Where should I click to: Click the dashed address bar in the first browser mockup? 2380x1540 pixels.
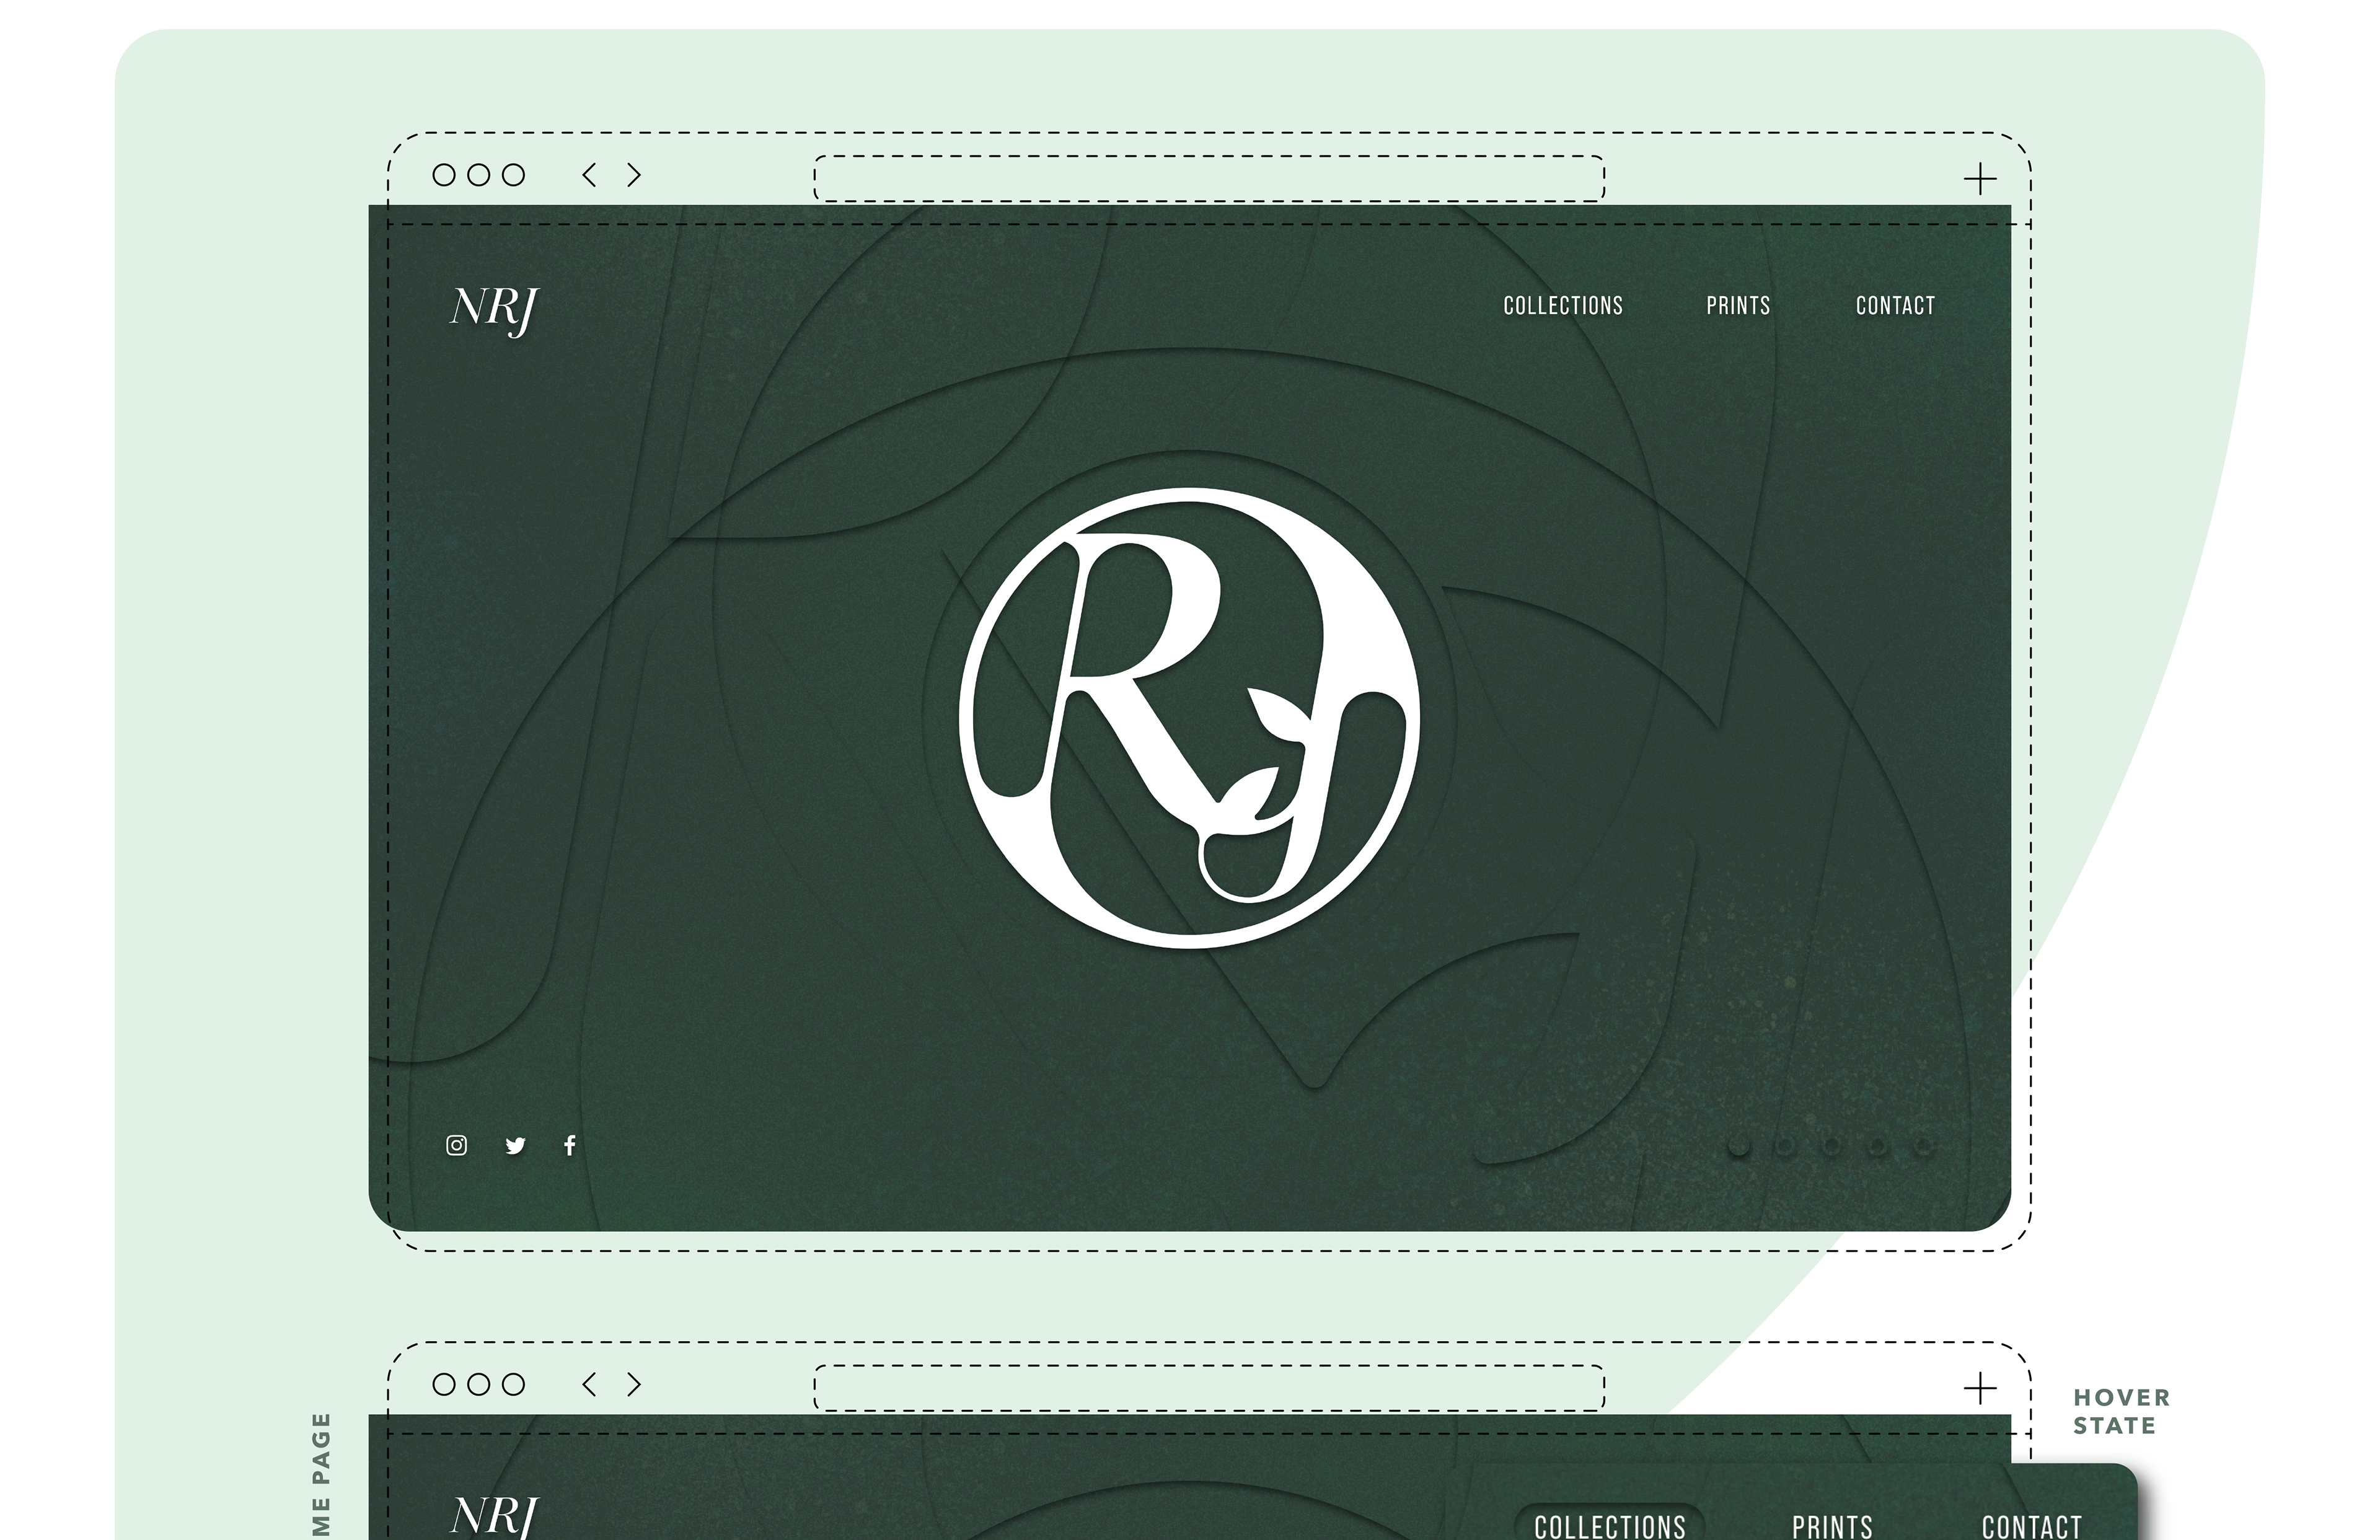(1209, 178)
